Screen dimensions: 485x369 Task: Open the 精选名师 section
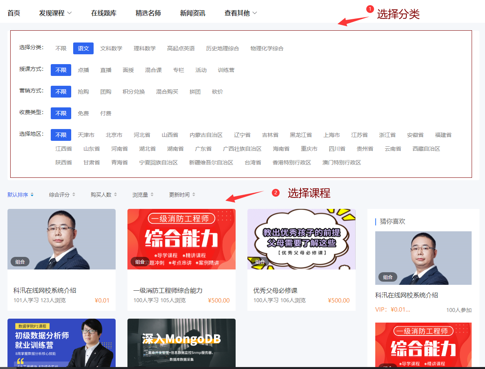click(148, 12)
